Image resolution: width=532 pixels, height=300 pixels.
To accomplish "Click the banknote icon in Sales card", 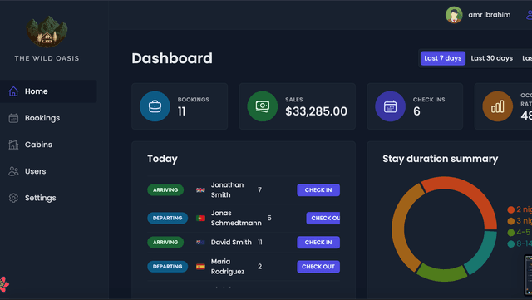I will pyautogui.click(x=263, y=106).
